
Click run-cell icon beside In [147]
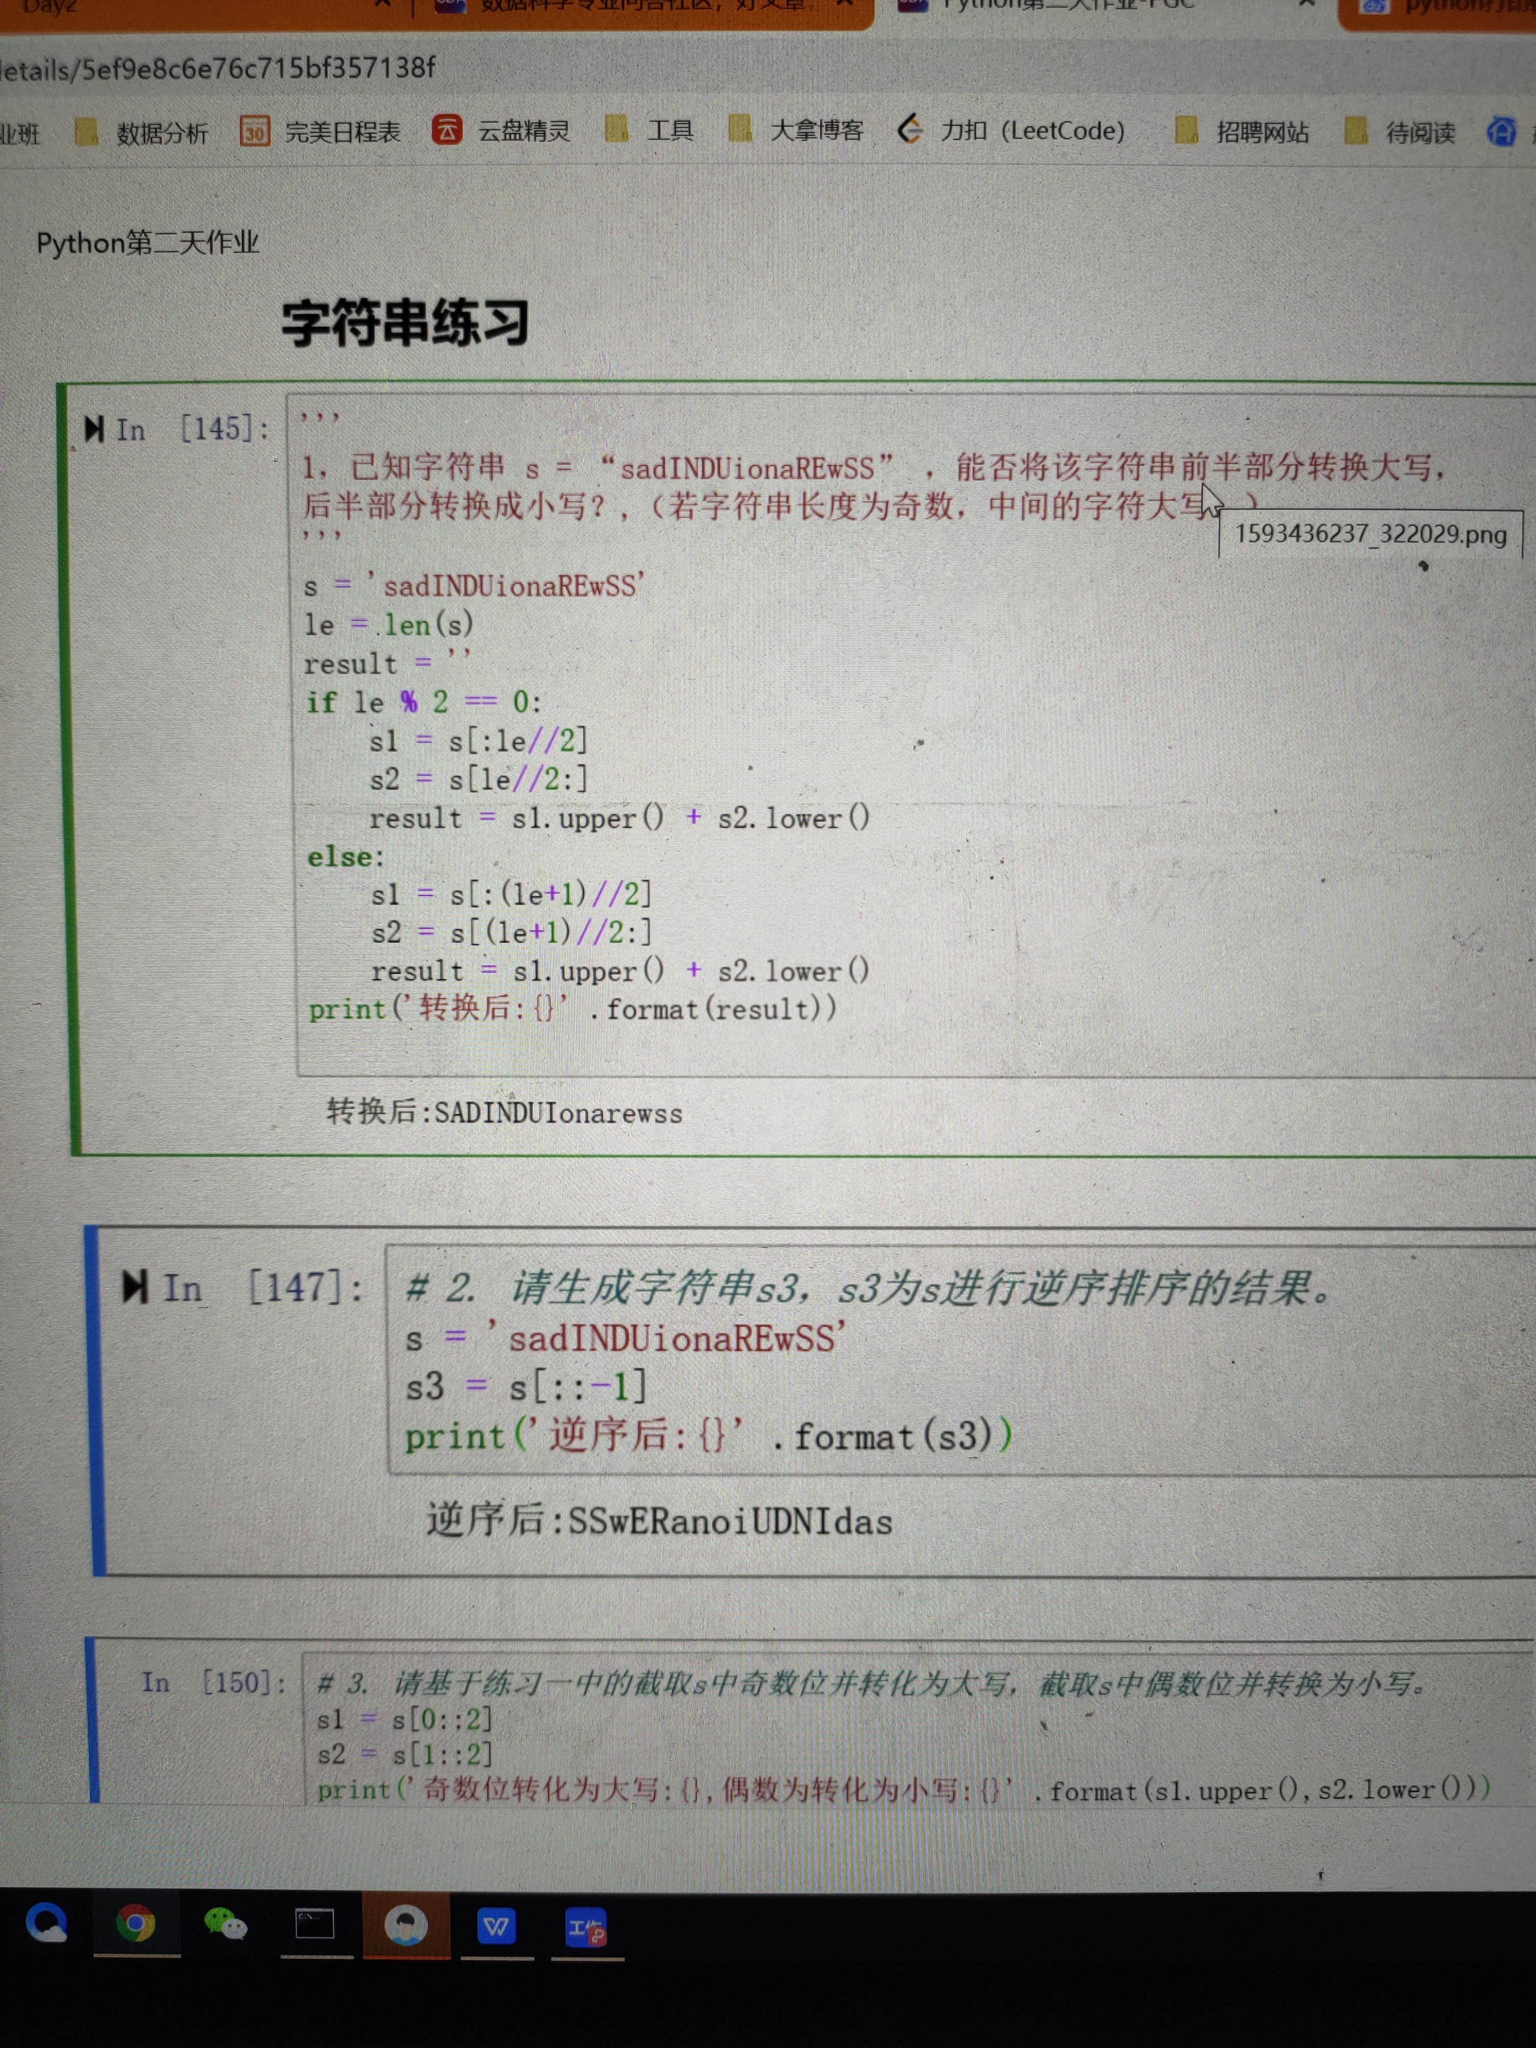pos(135,1288)
